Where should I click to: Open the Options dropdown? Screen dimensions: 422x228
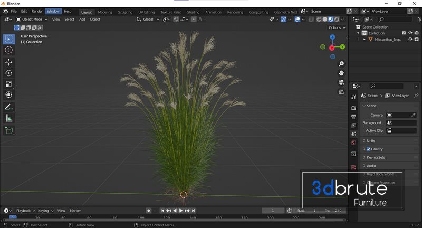coord(337,28)
